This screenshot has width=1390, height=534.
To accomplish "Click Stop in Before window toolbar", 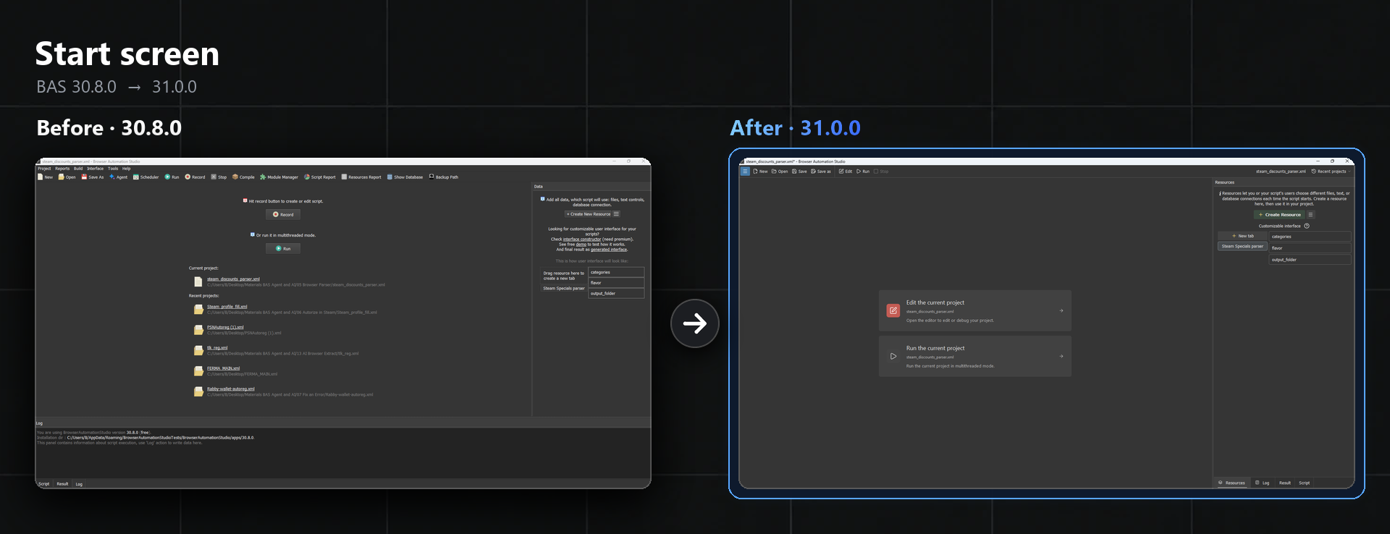I will coord(219,177).
